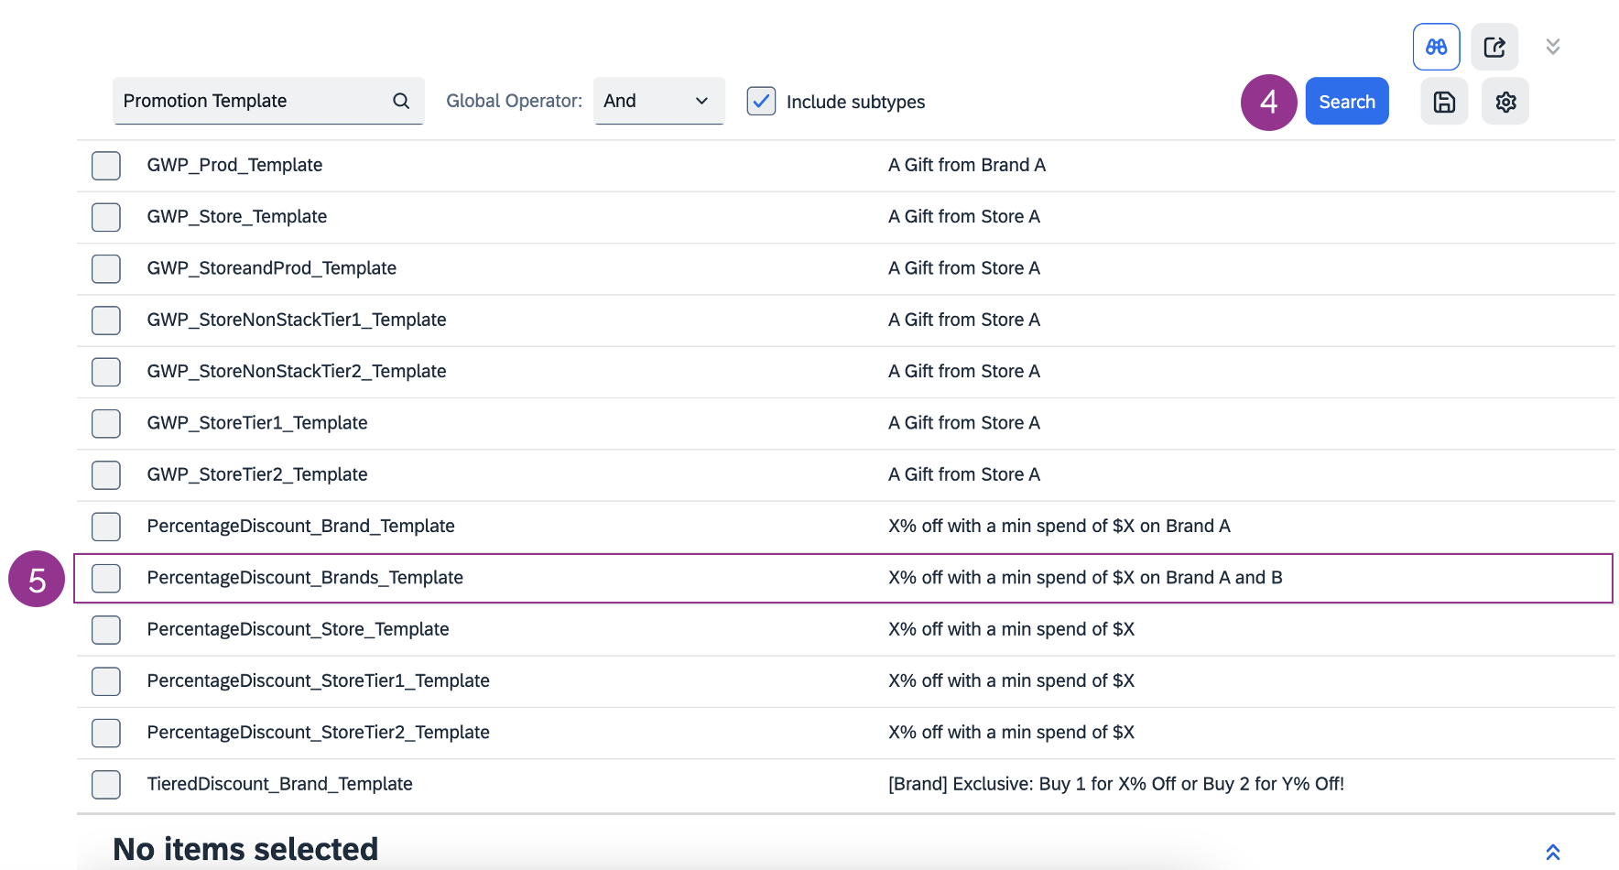Image resolution: width=1619 pixels, height=870 pixels.
Task: Click the Promotion Template search field
Action: point(252,101)
